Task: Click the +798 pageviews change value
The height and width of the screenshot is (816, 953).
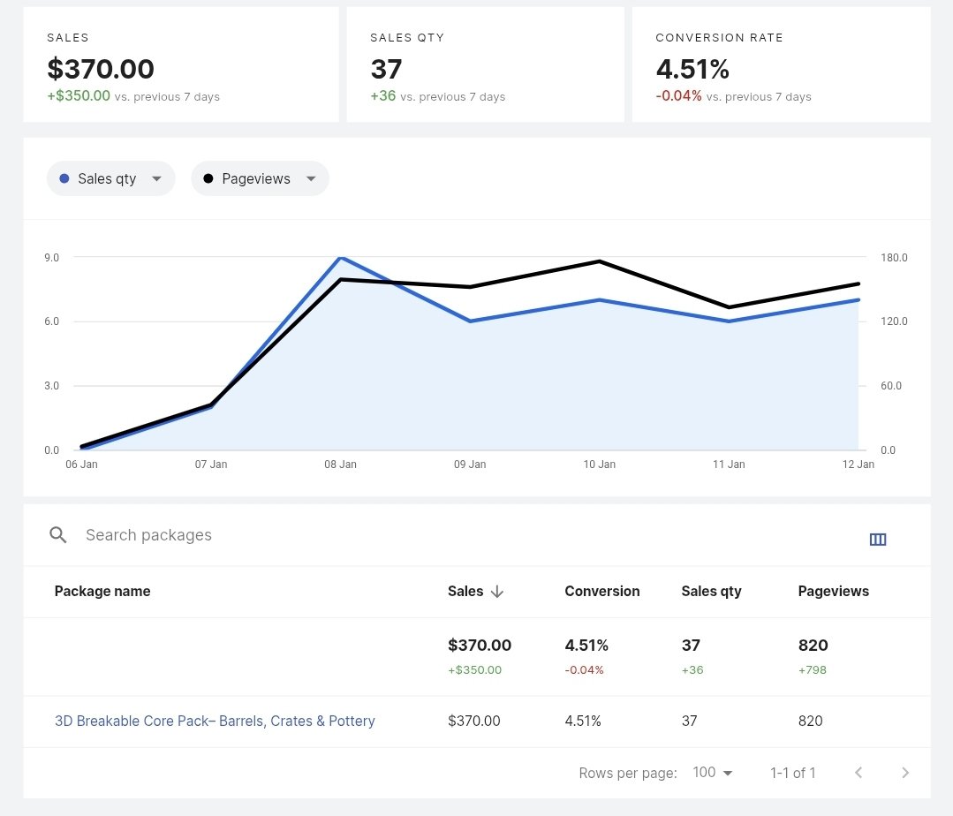Action: [813, 669]
